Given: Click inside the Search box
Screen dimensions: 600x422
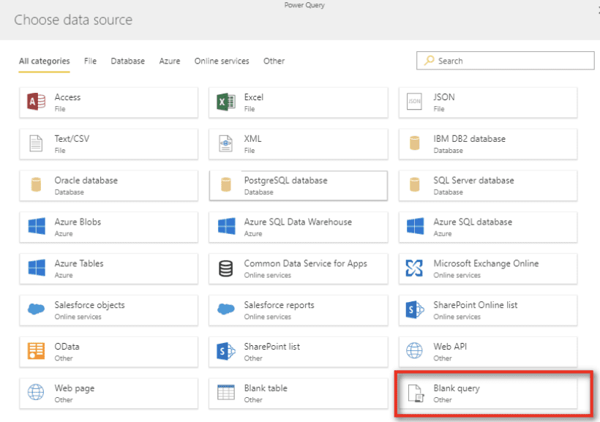Looking at the screenshot, I should [512, 61].
